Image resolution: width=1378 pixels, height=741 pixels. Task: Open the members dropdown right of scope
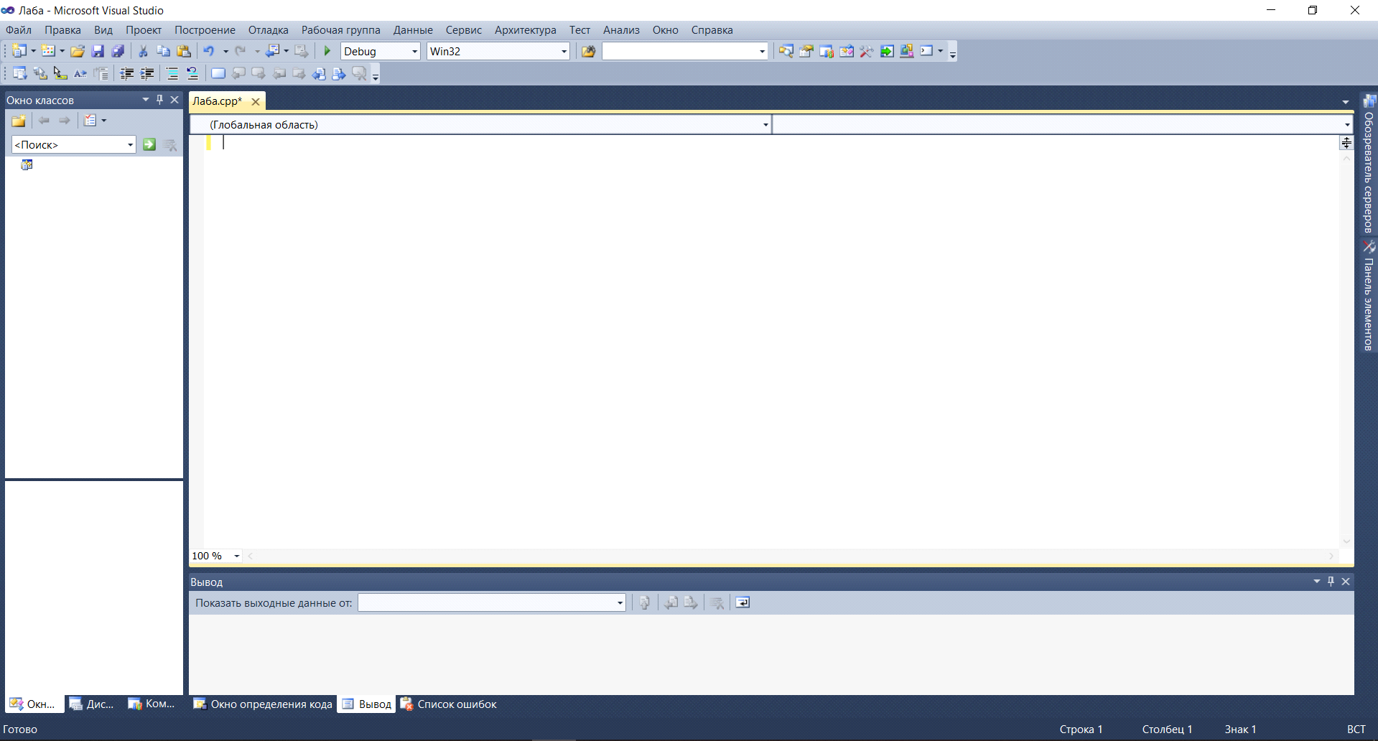click(1347, 125)
